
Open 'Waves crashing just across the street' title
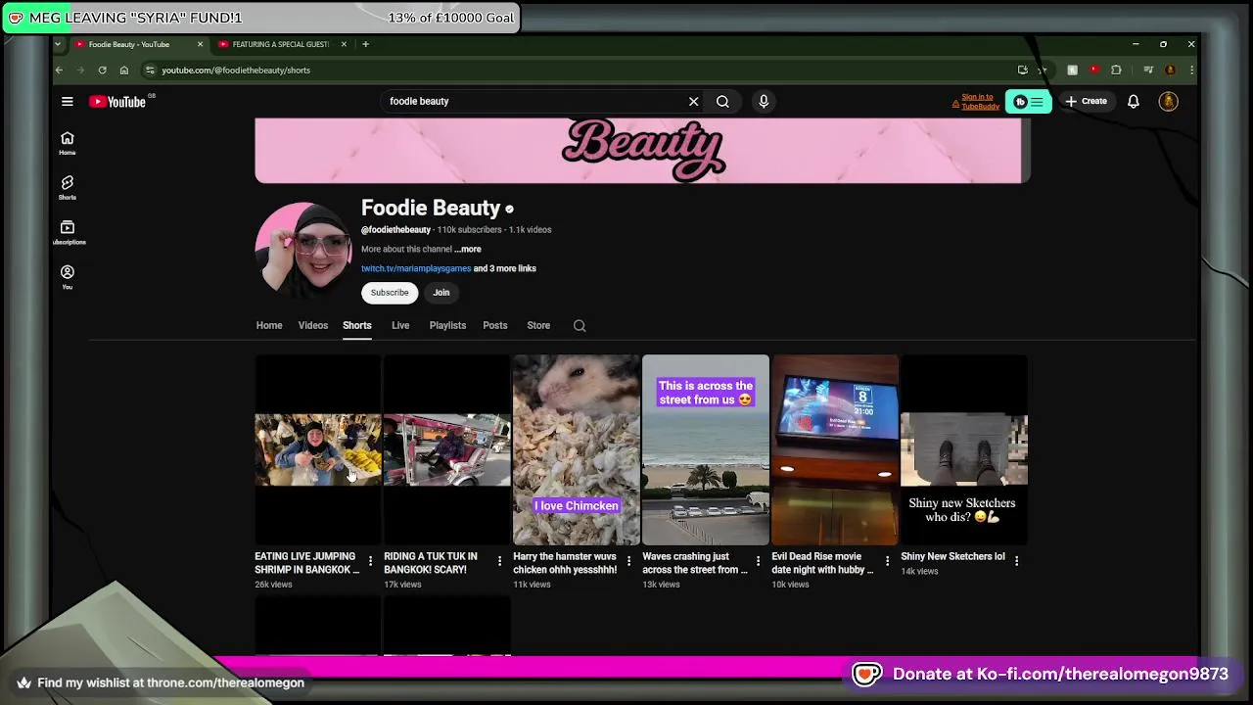click(695, 563)
